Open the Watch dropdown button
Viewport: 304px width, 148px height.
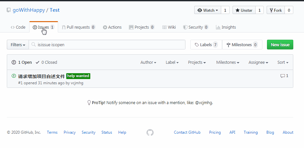[x=208, y=10]
